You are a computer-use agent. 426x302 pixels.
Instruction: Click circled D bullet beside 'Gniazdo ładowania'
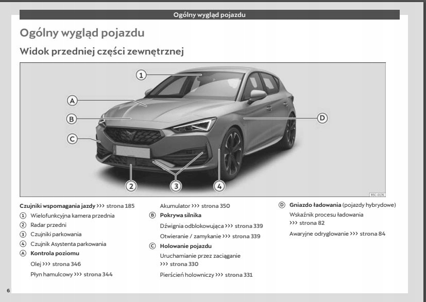point(282,205)
